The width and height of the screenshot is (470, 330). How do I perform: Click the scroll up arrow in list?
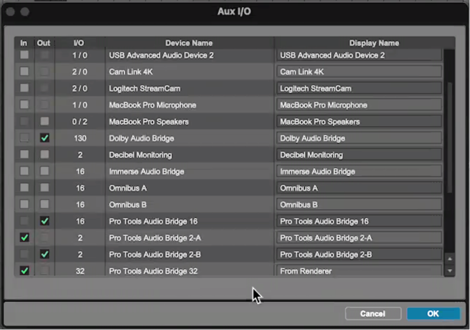coord(450,259)
